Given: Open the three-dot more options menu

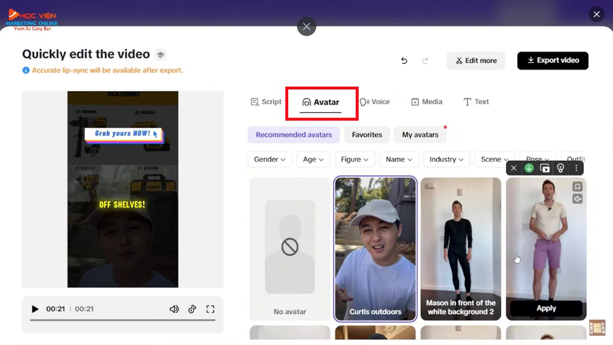Looking at the screenshot, I should tap(576, 168).
